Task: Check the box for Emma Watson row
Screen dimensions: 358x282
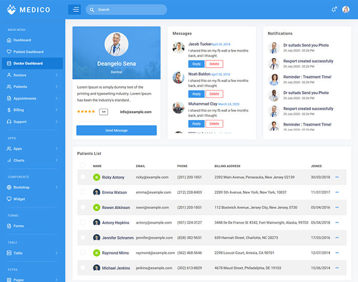Action: click(83, 192)
